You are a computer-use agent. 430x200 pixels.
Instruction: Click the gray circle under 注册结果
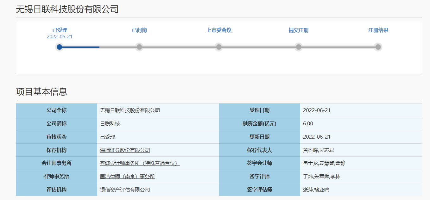[x=378, y=47]
